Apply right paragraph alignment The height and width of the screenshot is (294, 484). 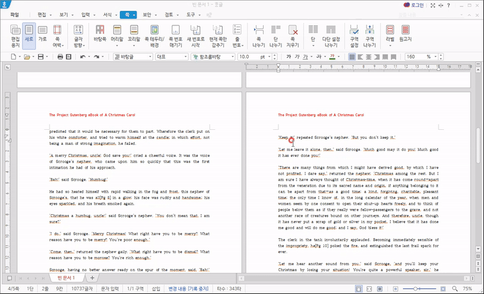pos(377,57)
